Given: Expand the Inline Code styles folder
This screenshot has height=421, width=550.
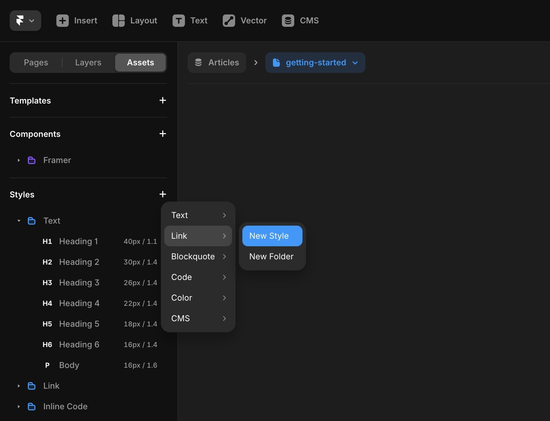Looking at the screenshot, I should click(x=19, y=407).
